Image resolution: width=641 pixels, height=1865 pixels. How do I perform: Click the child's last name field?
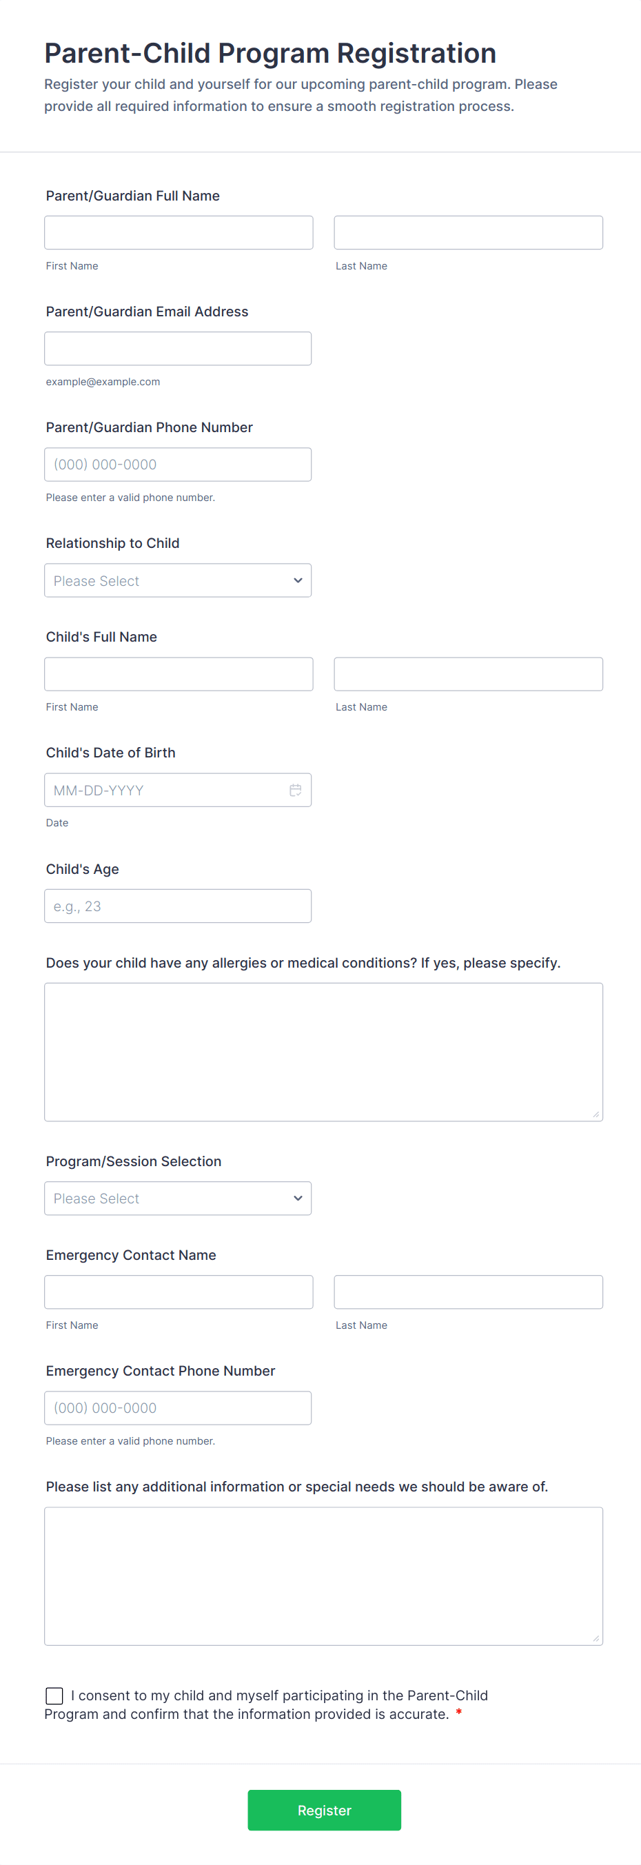click(468, 674)
